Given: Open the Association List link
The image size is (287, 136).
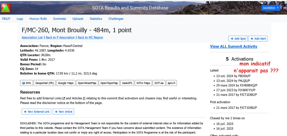Looking at the screenshot, I should 32,37.
